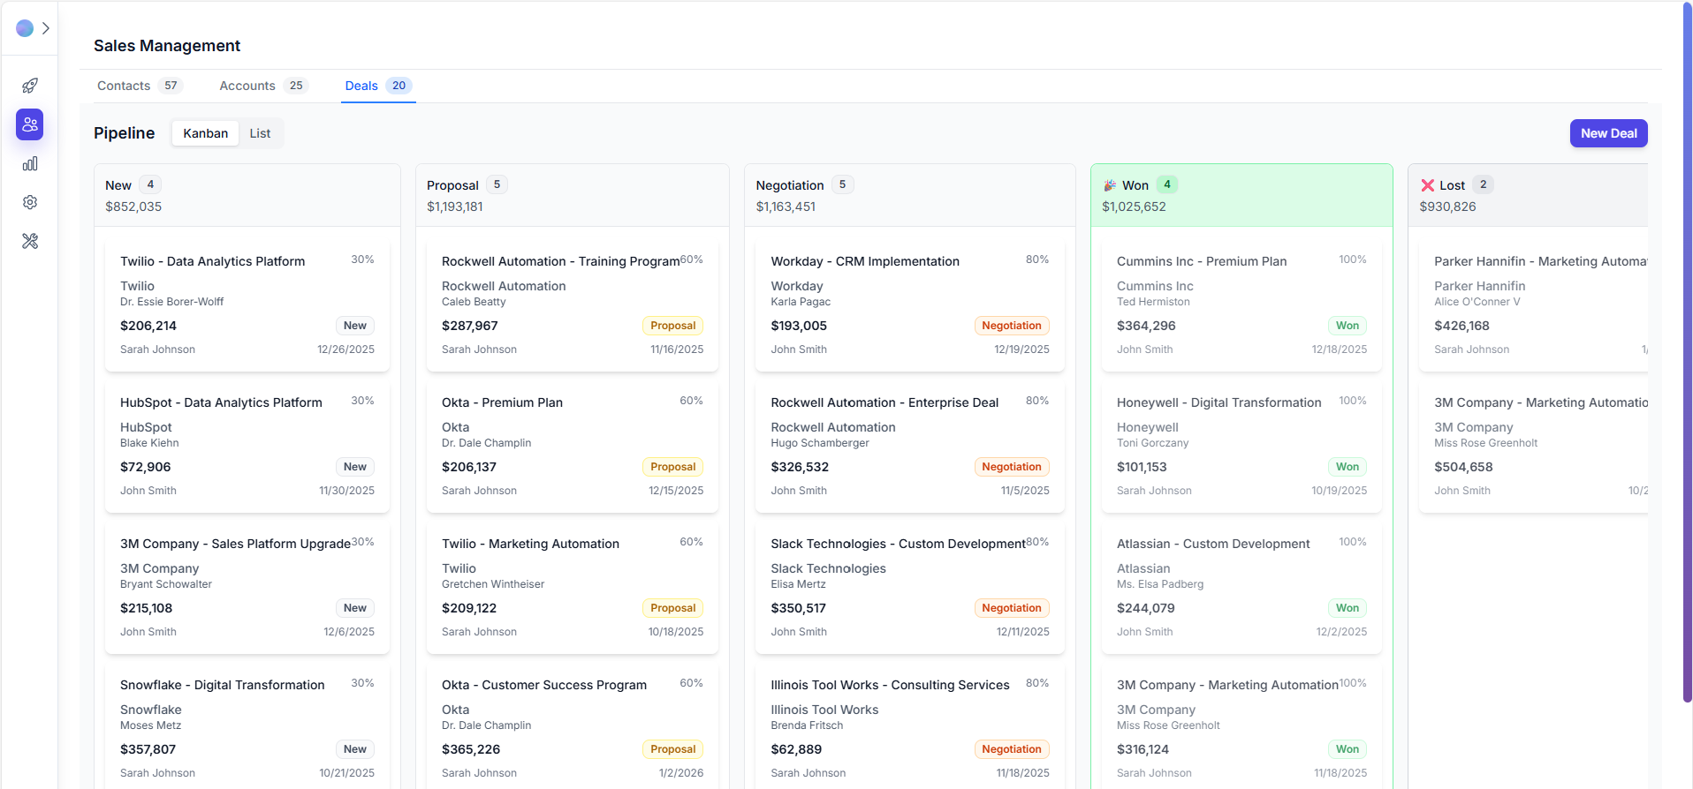Open the contacts people icon in the sidebar
Image resolution: width=1693 pixels, height=789 pixels.
point(30,124)
